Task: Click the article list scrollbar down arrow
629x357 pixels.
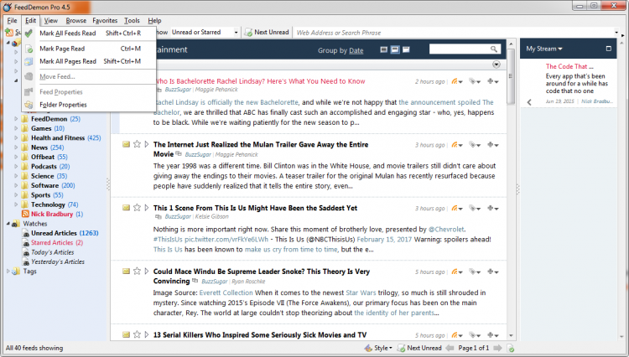Action: pyautogui.click(x=511, y=336)
